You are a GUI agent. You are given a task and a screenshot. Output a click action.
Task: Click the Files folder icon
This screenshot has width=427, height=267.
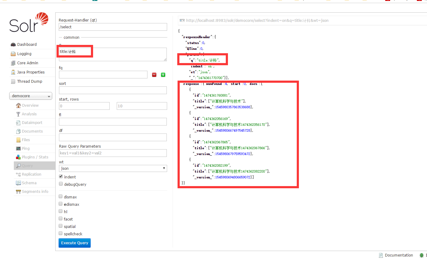(x=18, y=140)
